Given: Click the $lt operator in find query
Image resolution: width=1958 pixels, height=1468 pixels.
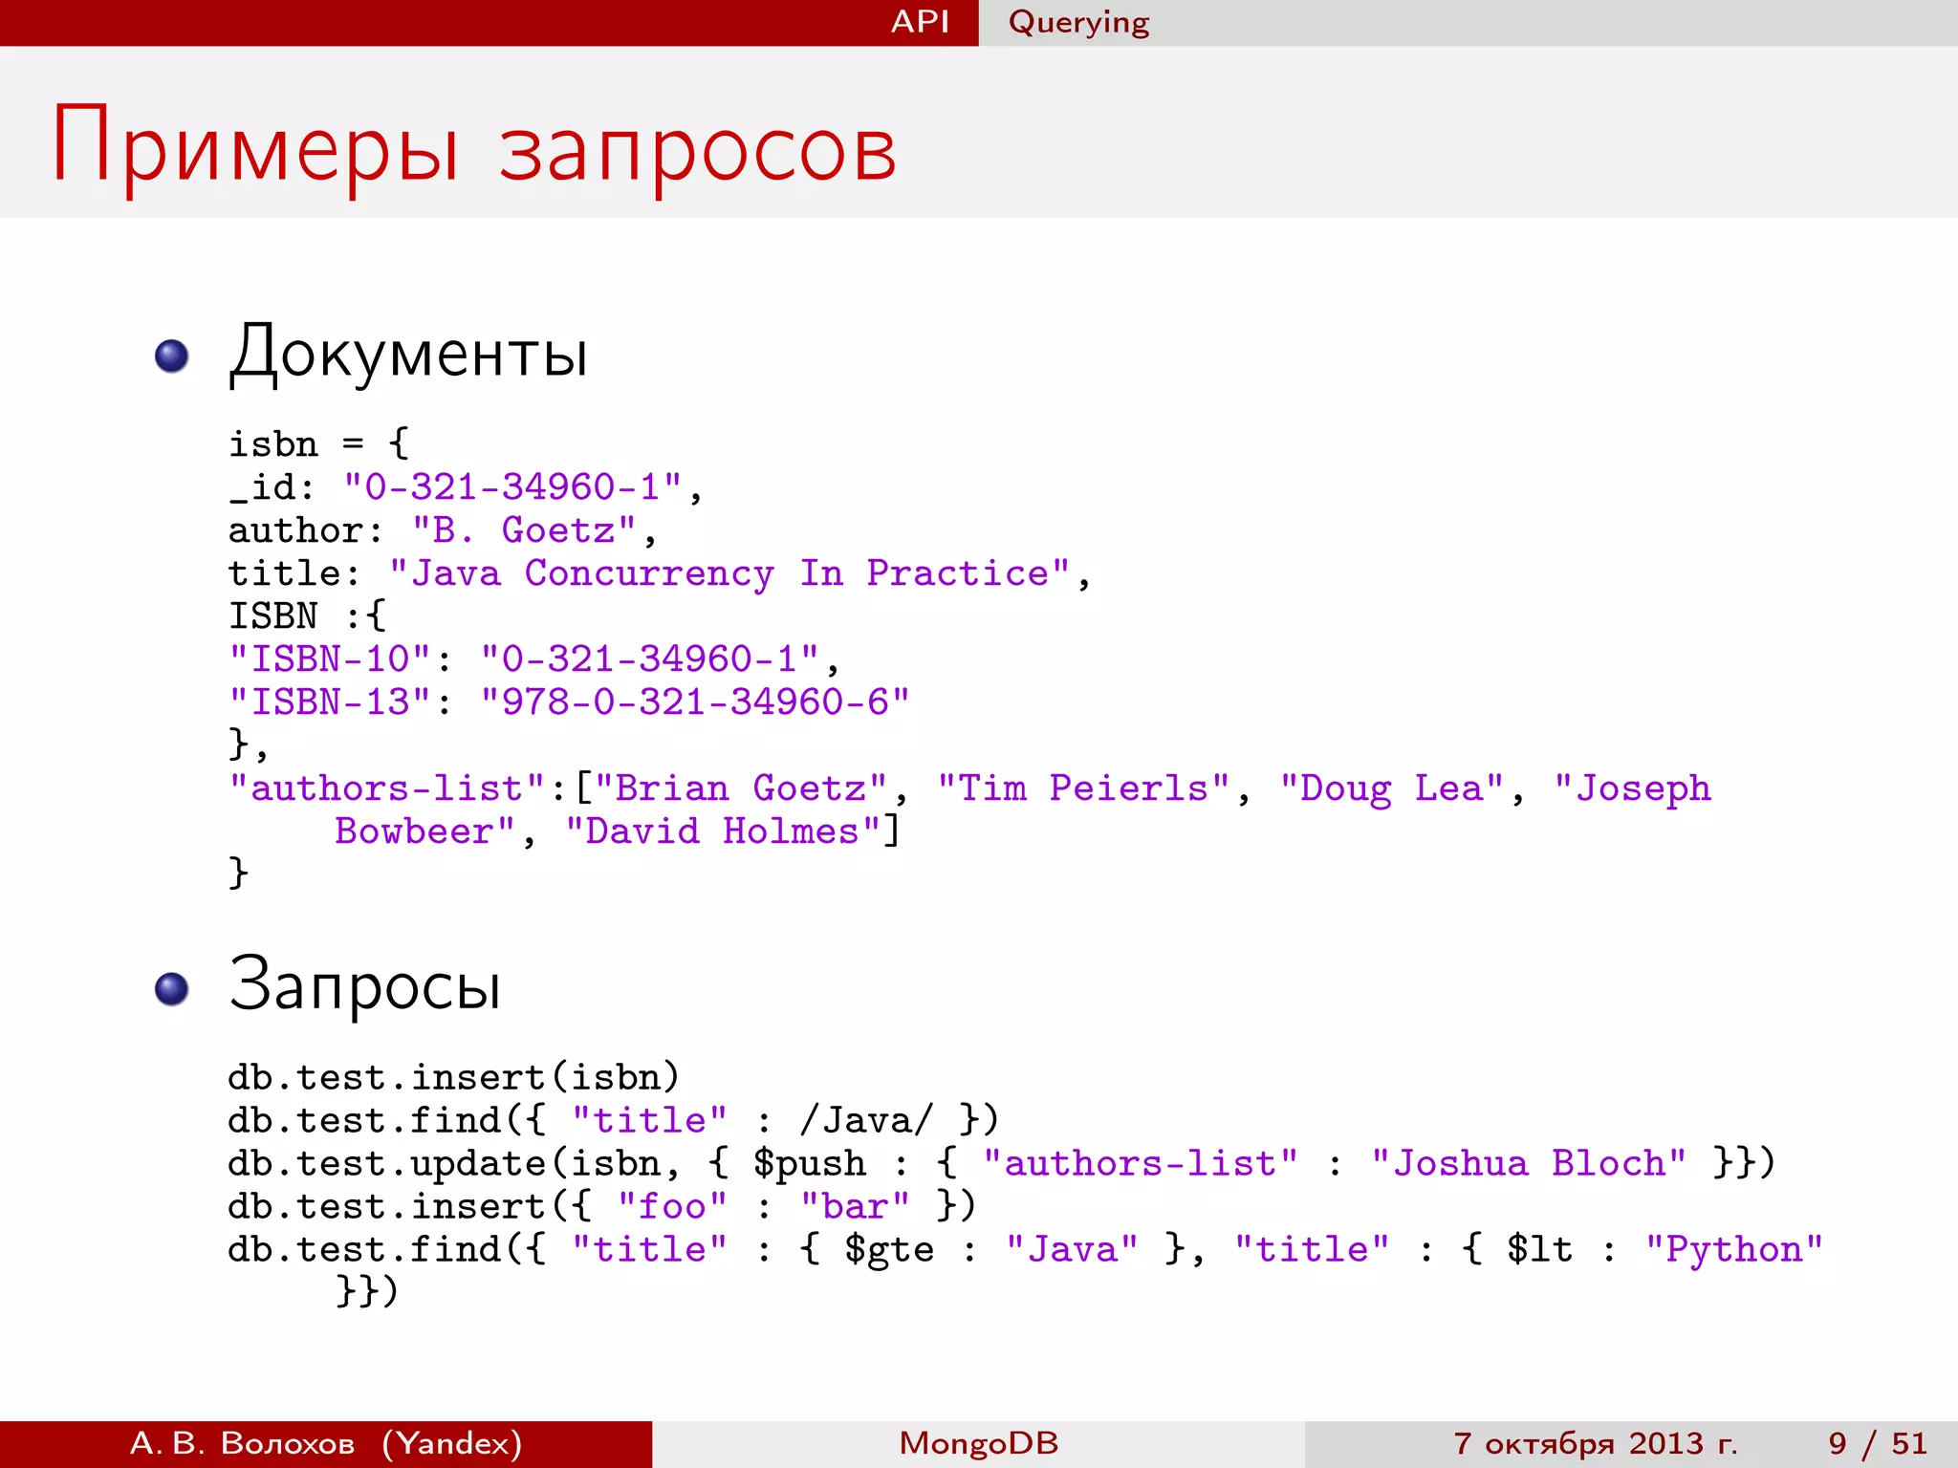Looking at the screenshot, I should pos(1539,1249).
